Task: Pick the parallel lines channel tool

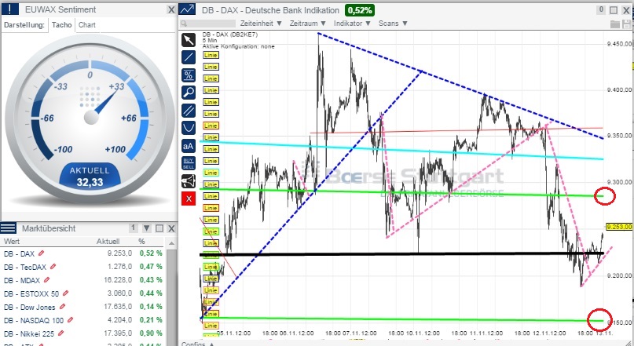Action: (189, 110)
